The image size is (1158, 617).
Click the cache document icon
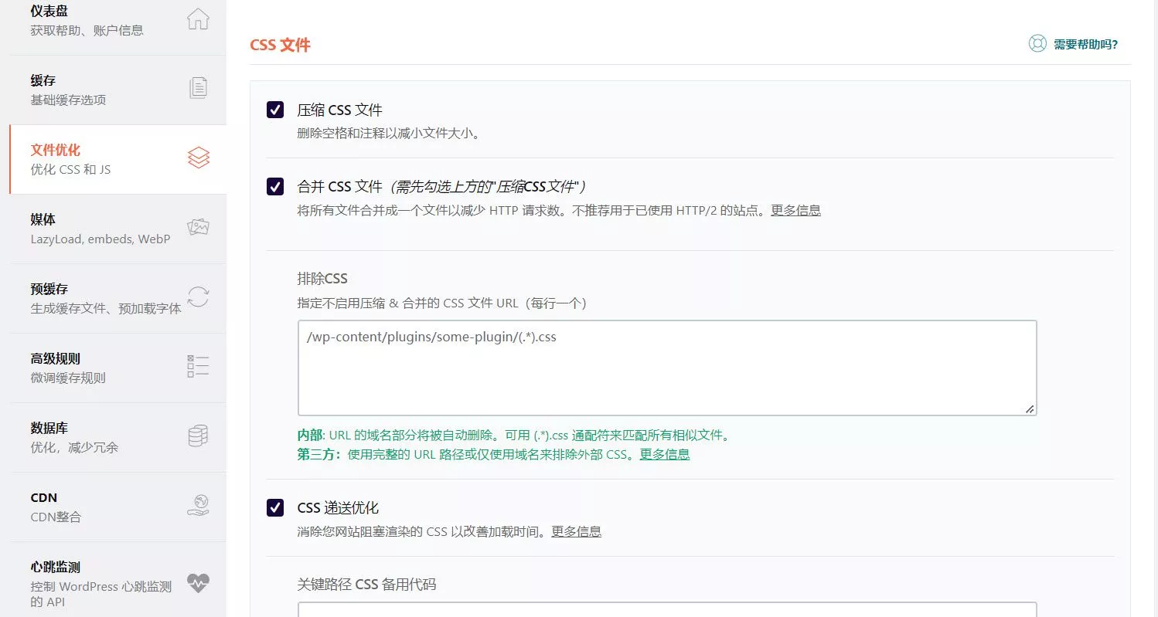[199, 88]
